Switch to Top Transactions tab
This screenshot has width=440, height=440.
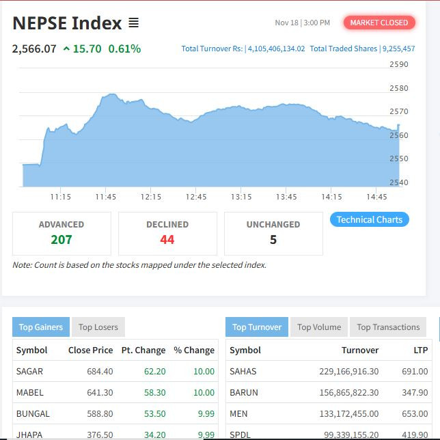(388, 327)
